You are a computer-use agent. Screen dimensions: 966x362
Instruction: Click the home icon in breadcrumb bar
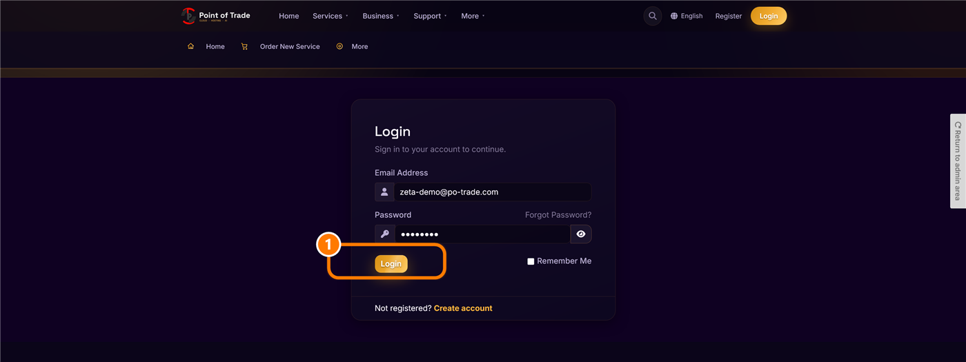191,46
